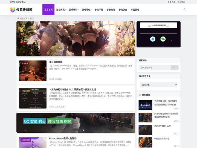The image size is (197, 148).
Task: Click the 手游资讯 tag on thumbnail
Action: pos(25,63)
